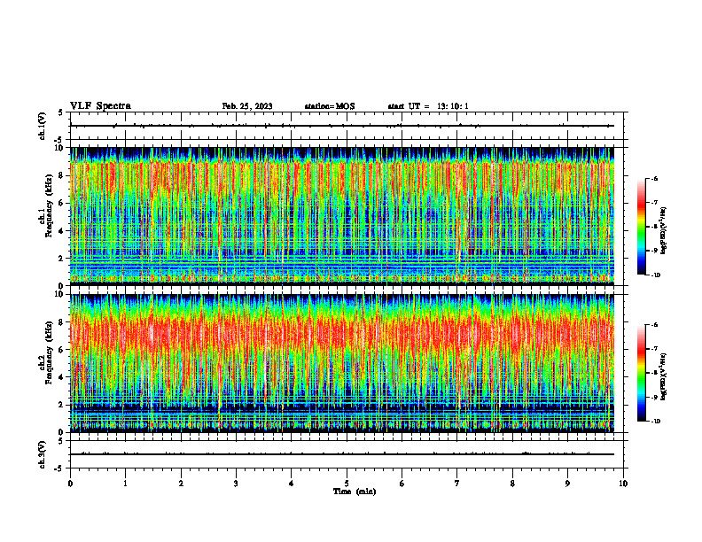
Task: Select the ch.2 color bar log(PSD) label
Action: [x=663, y=377]
